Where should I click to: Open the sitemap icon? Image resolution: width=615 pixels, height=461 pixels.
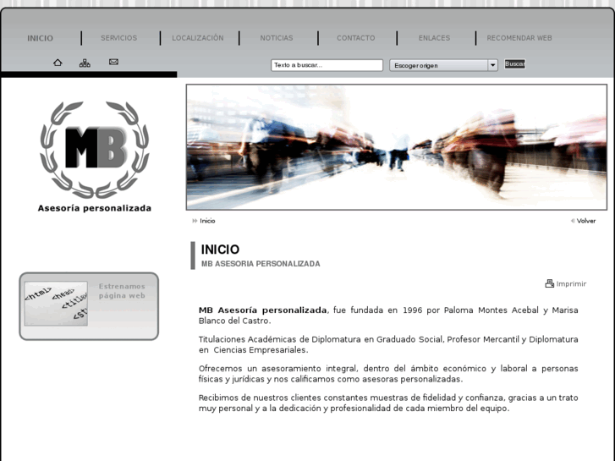(x=85, y=63)
